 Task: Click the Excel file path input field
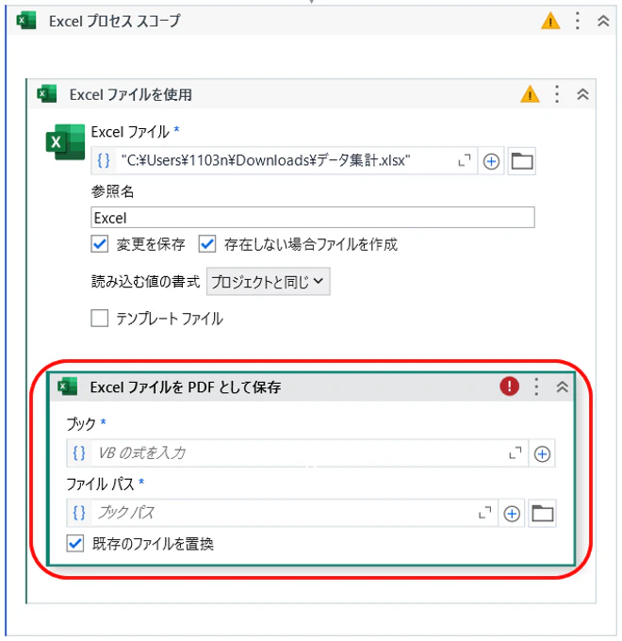pyautogui.click(x=284, y=160)
